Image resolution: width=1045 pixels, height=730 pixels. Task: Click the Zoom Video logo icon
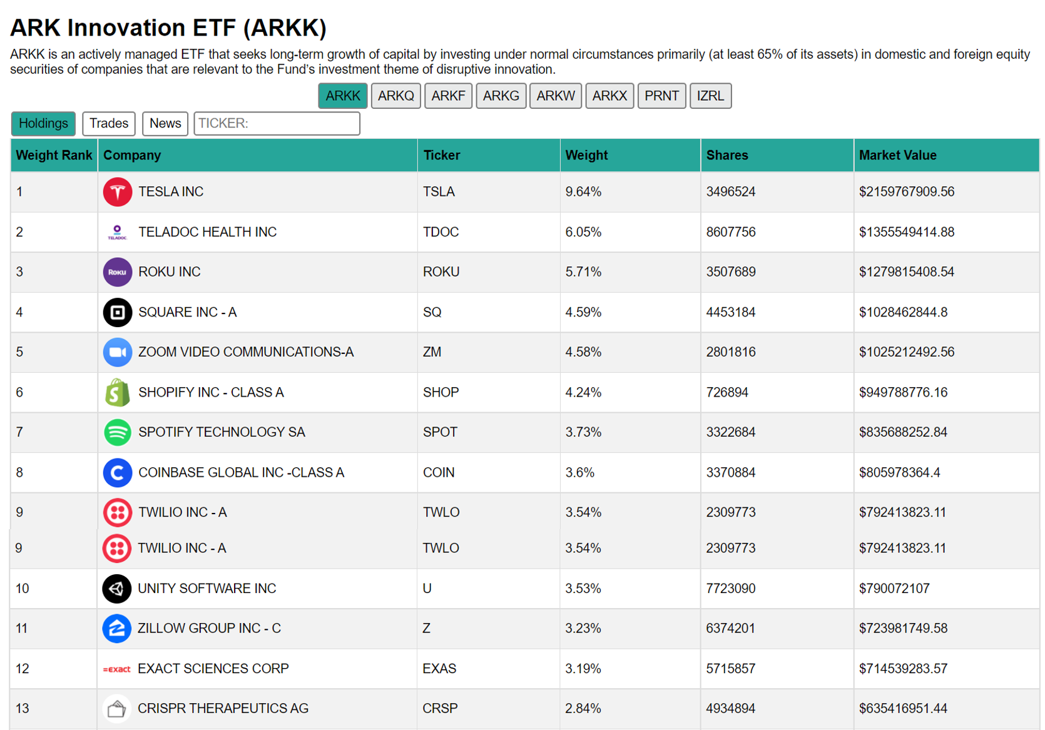point(117,352)
